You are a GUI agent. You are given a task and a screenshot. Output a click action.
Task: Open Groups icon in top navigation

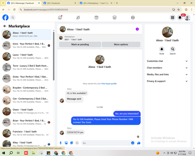pos(133,18)
